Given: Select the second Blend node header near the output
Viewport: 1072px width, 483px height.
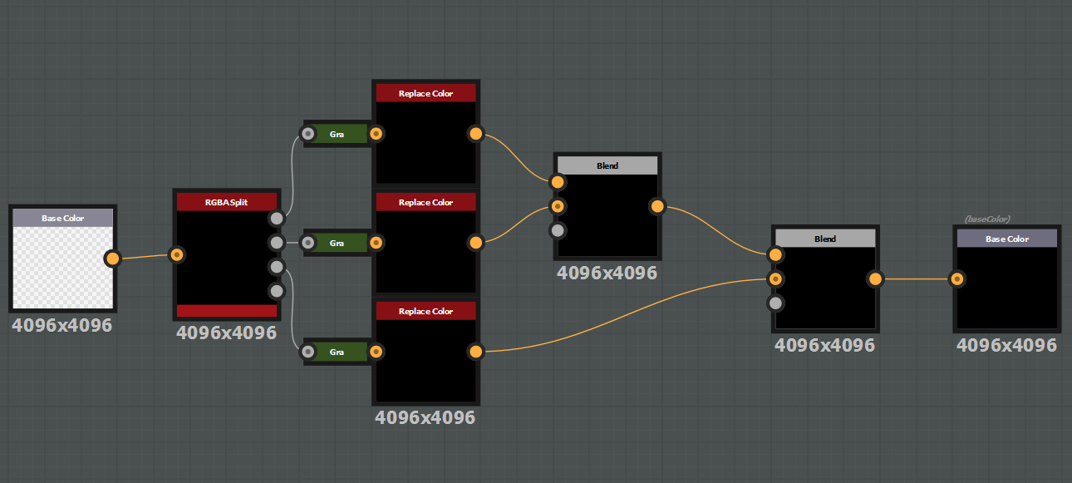Looking at the screenshot, I should [x=825, y=239].
